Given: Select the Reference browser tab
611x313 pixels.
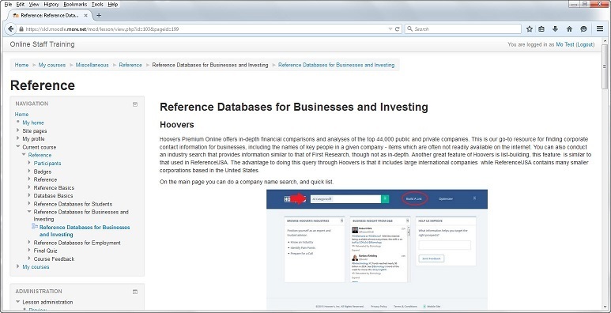Looking at the screenshot, I should 49,15.
